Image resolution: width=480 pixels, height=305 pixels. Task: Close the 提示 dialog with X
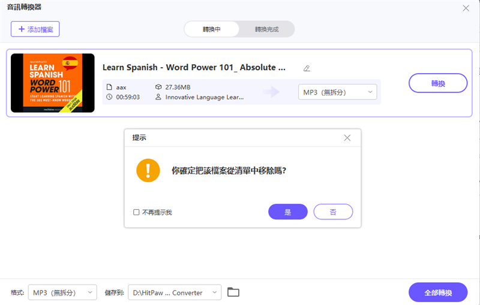click(347, 138)
